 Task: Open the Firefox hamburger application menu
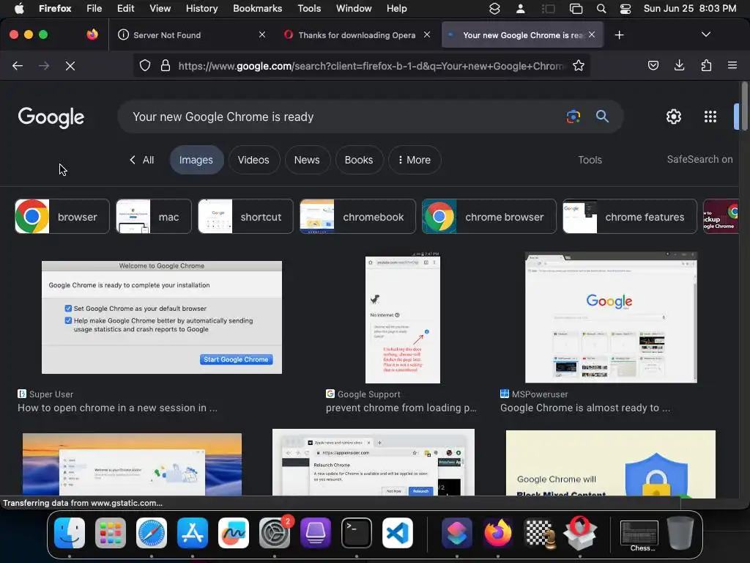pos(732,65)
